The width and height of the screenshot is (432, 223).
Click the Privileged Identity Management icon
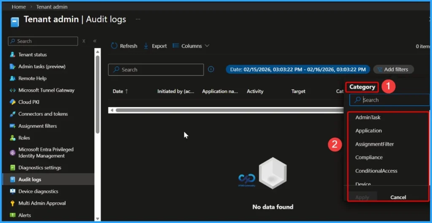point(12,153)
